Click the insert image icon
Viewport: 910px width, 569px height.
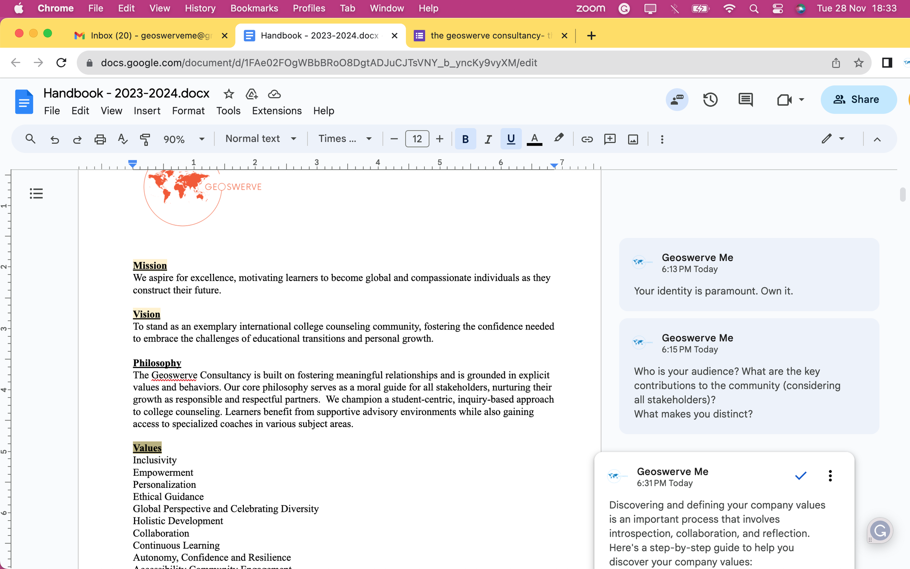point(633,139)
